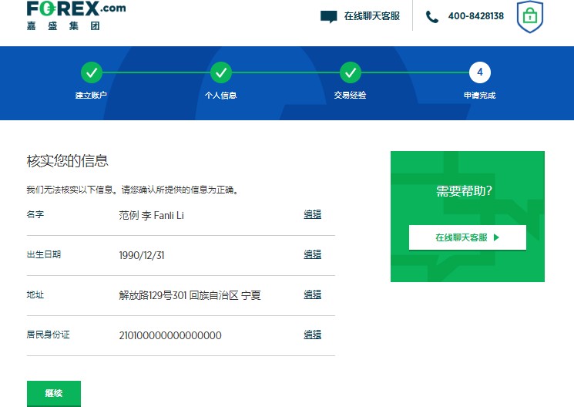
Task: Select the 建立账户 step label
Action: coord(91,96)
